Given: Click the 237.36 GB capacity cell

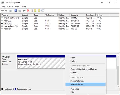Looking at the screenshot, I should point(75,21).
